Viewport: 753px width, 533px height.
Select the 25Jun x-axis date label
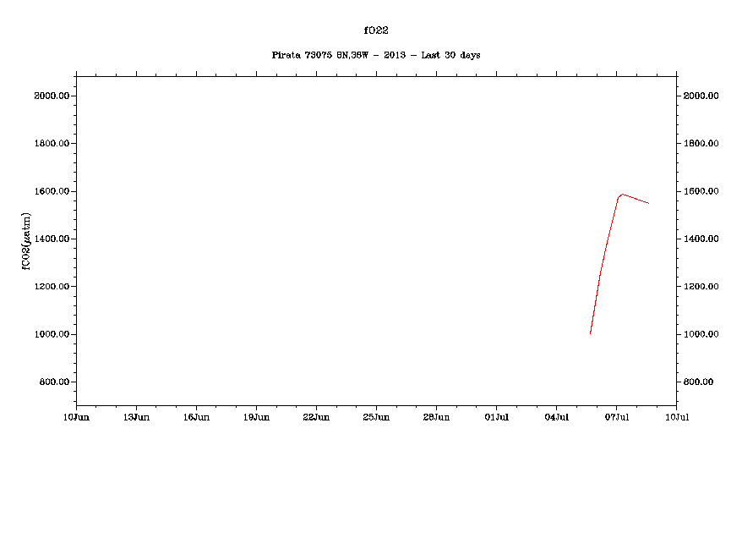pyautogui.click(x=376, y=417)
